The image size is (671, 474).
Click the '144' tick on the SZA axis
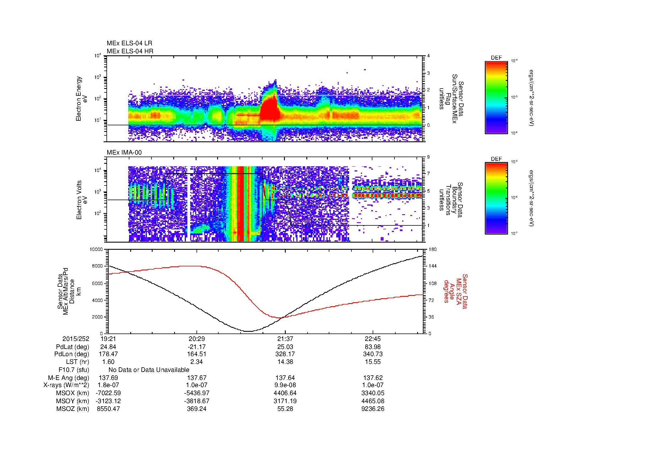pyautogui.click(x=433, y=266)
